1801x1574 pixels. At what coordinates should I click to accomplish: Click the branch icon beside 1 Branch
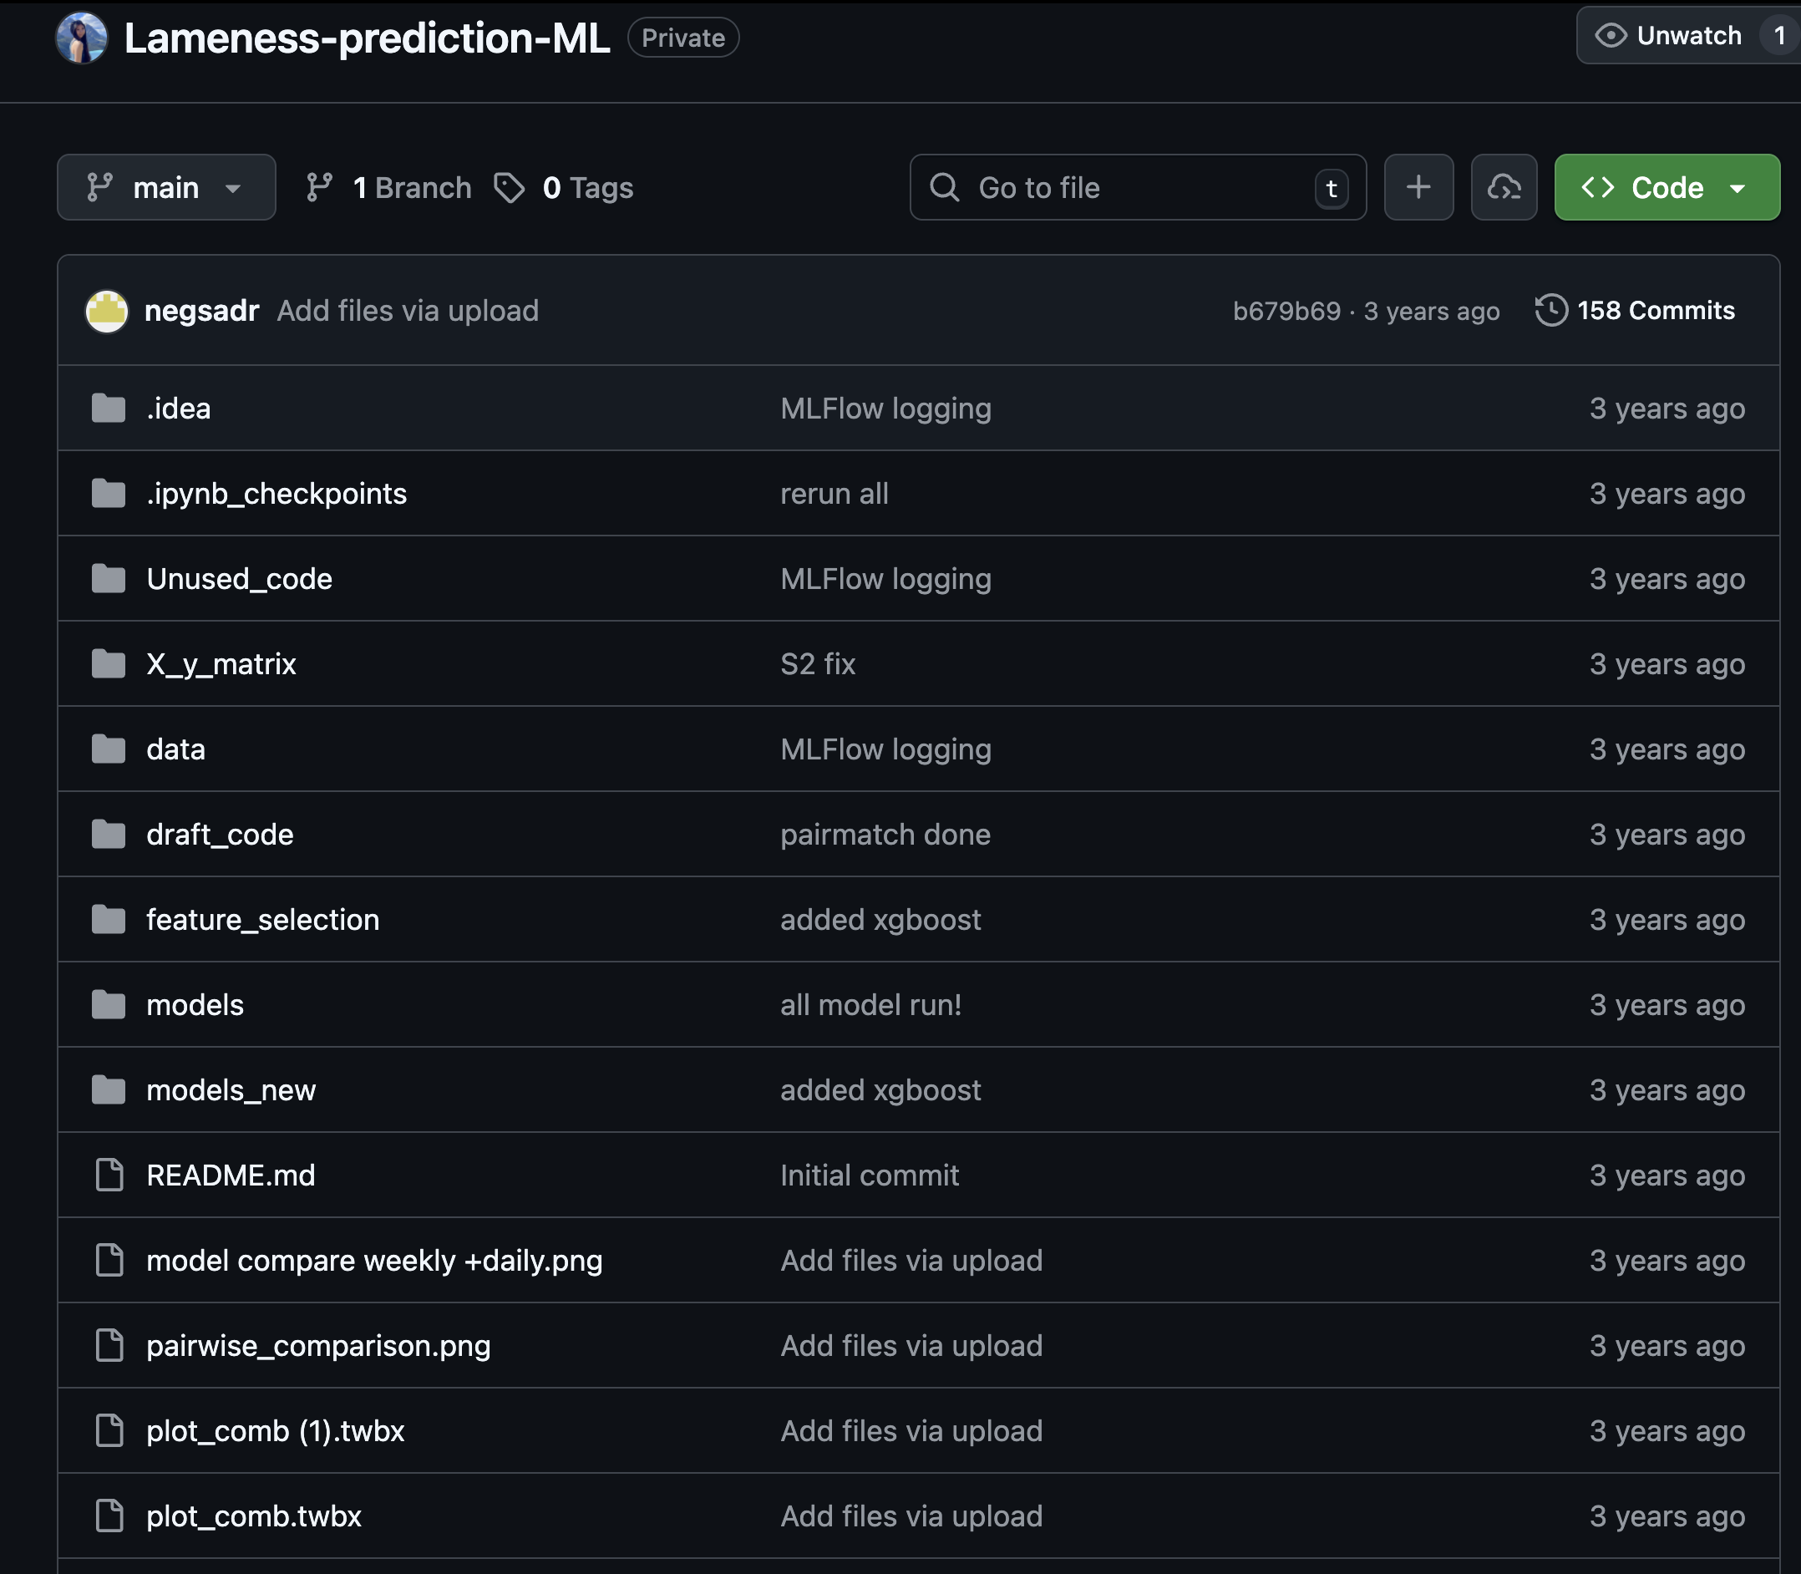pyautogui.click(x=320, y=188)
